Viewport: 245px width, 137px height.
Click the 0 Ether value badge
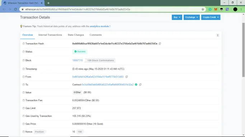point(77,92)
